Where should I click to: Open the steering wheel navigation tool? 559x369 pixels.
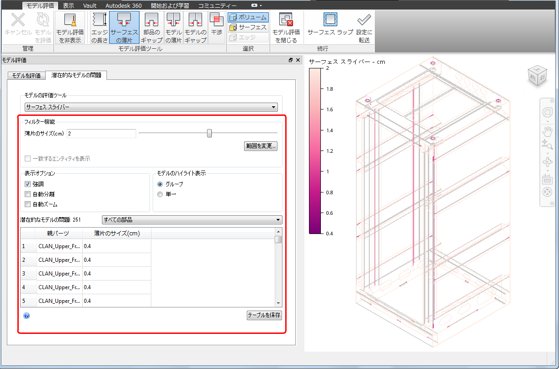click(x=547, y=112)
